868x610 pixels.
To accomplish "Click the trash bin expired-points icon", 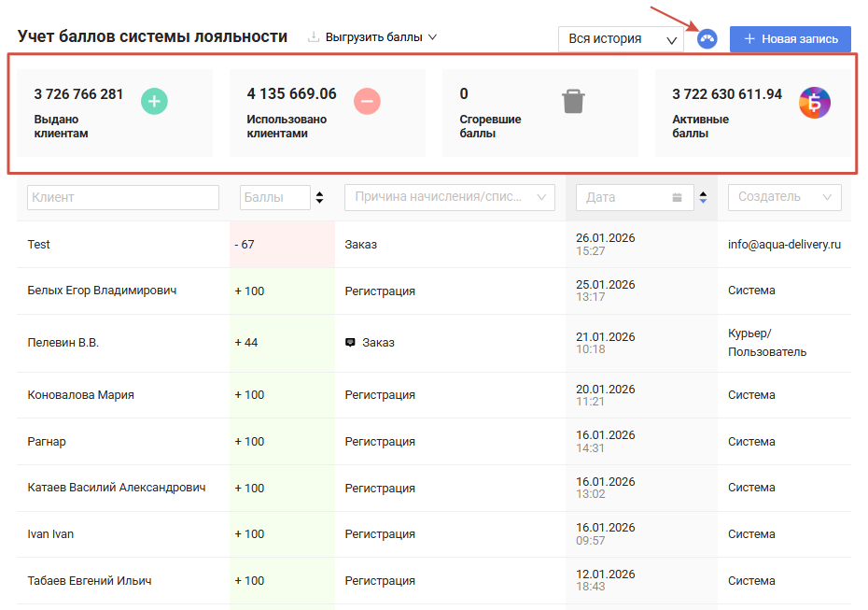I will [x=573, y=101].
